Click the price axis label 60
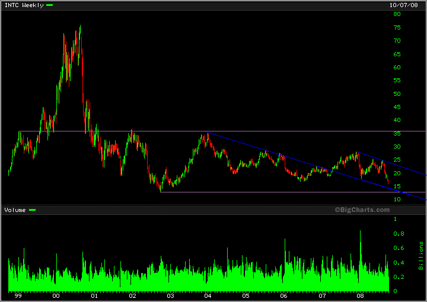Image resolution: width=427 pixels, height=302 pixels. click(x=397, y=67)
